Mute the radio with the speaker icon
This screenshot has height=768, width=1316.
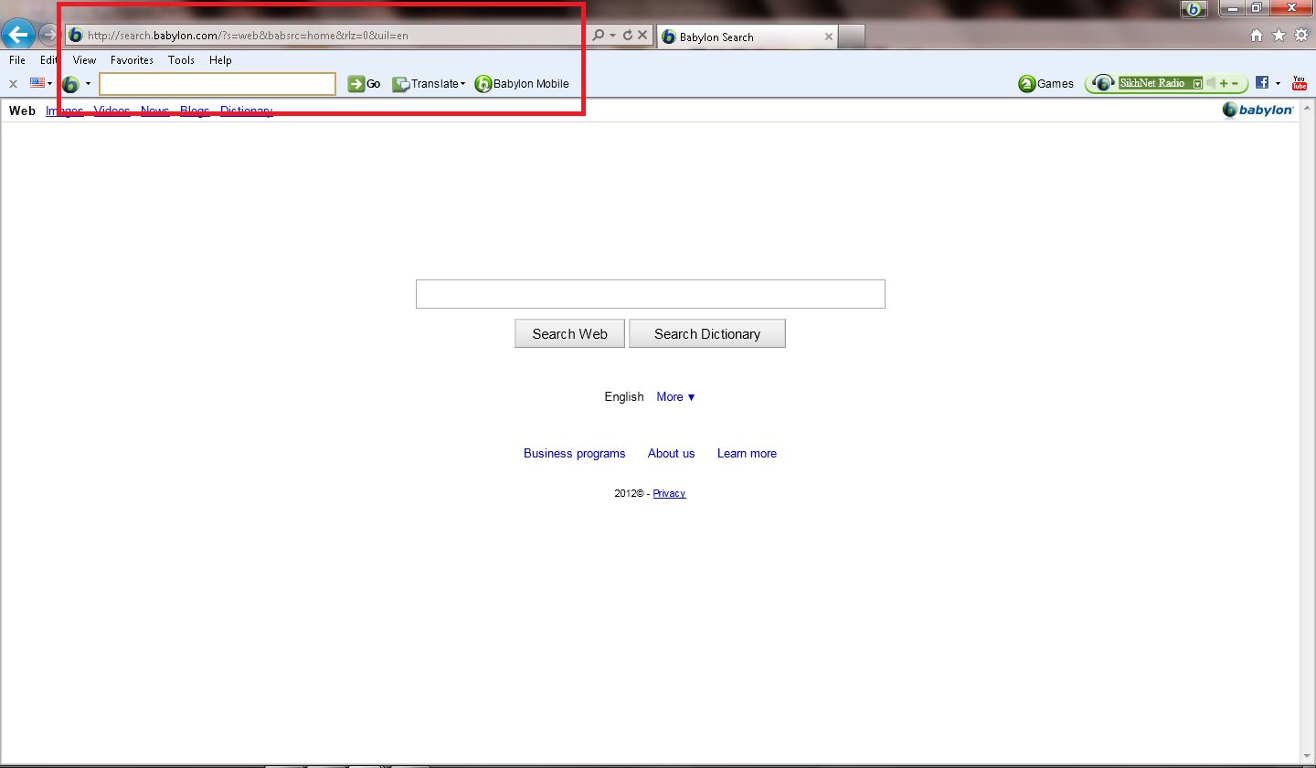(x=1211, y=83)
